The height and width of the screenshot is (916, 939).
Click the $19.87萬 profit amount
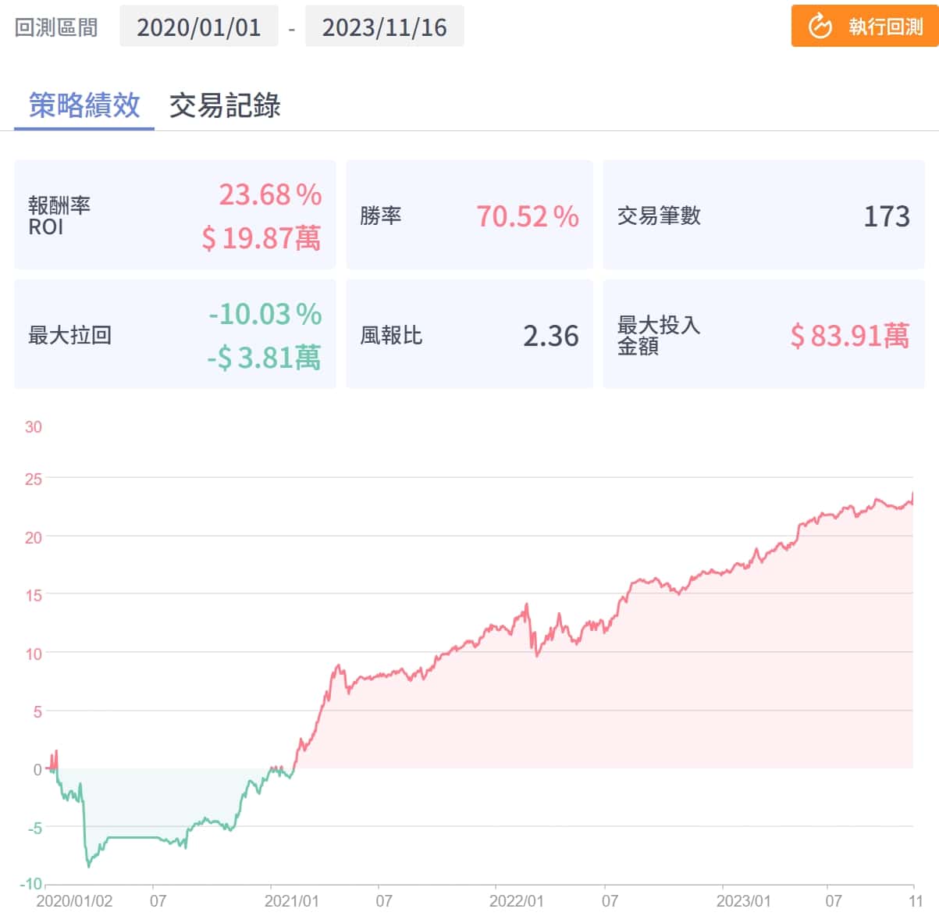click(x=261, y=238)
